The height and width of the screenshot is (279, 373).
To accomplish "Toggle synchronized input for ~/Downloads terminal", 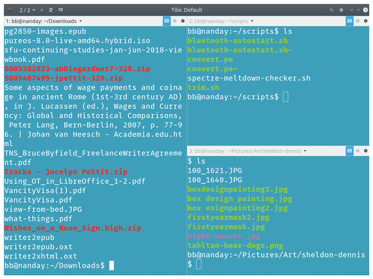I will click(166, 21).
